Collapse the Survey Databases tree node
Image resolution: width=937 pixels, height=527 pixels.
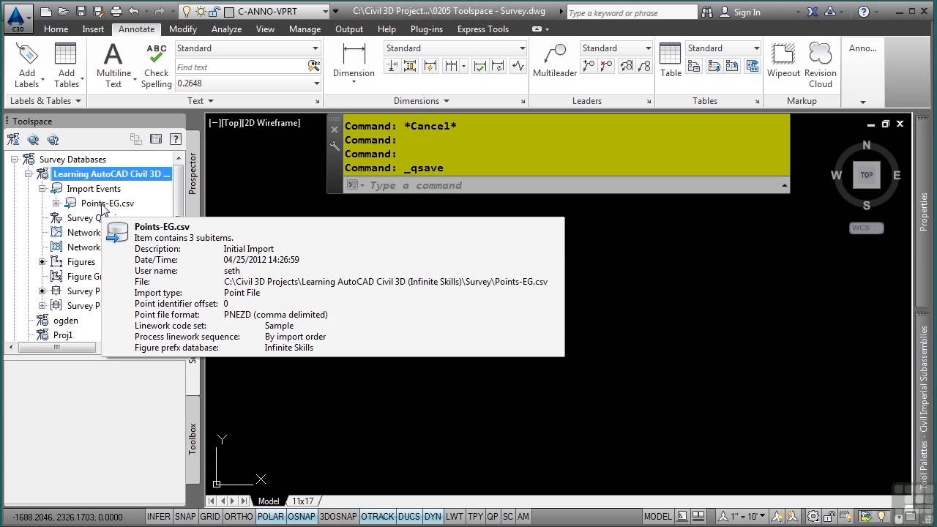pyautogui.click(x=14, y=160)
